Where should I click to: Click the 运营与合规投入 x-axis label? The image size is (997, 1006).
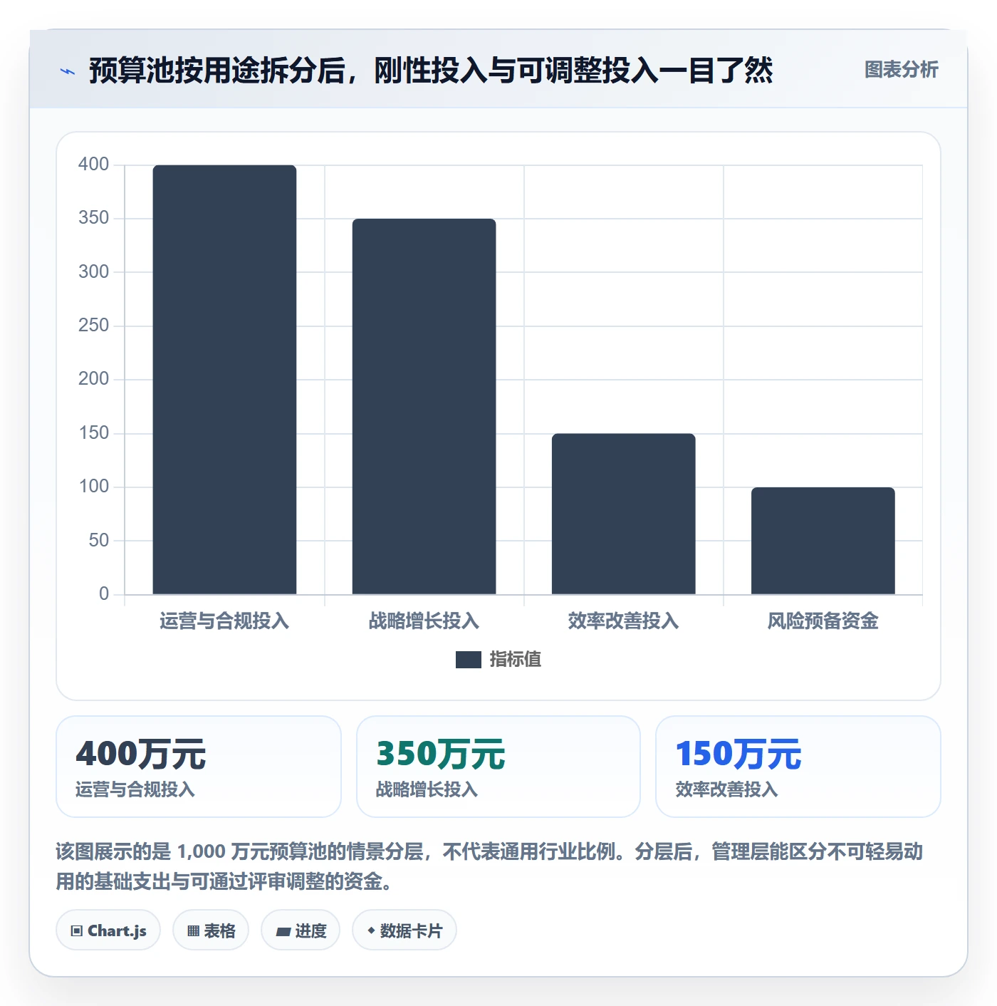point(224,621)
